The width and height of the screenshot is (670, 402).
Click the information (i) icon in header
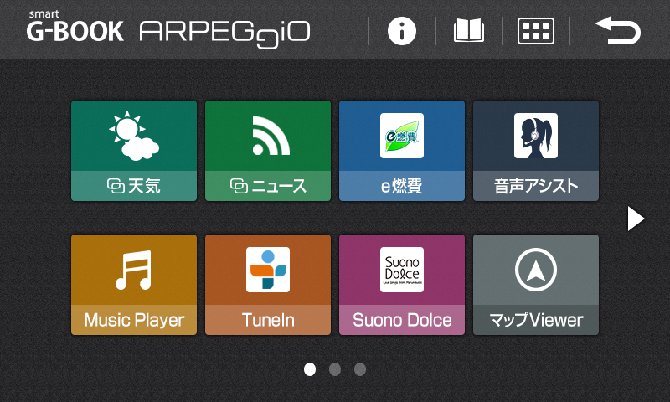click(x=402, y=31)
